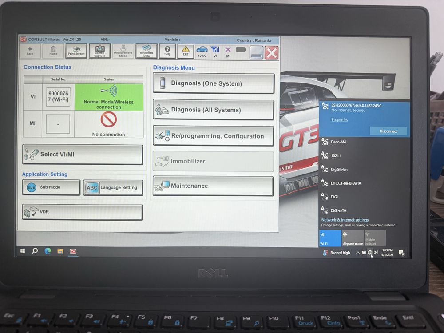The width and height of the screenshot is (444, 333).
Task: Open Diagnosis (All Systems)
Action: click(213, 110)
